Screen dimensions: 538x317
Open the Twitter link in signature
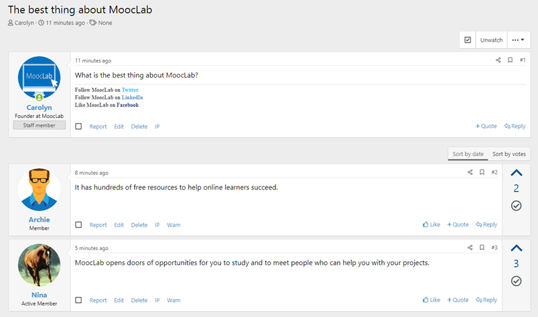pos(130,90)
